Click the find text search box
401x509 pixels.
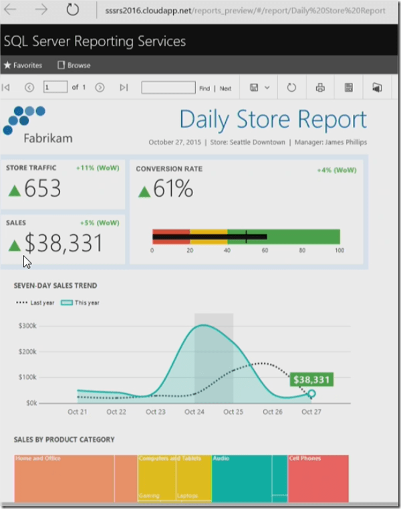[168, 88]
